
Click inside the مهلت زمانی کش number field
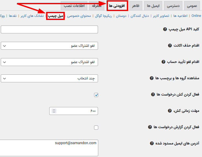(x=74, y=111)
